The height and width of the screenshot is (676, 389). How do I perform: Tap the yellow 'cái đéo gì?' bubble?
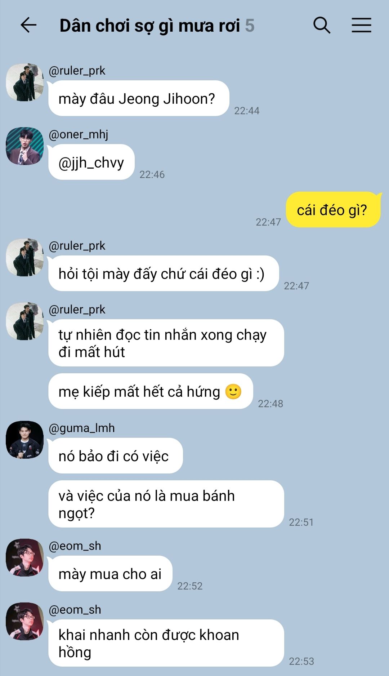point(333,210)
